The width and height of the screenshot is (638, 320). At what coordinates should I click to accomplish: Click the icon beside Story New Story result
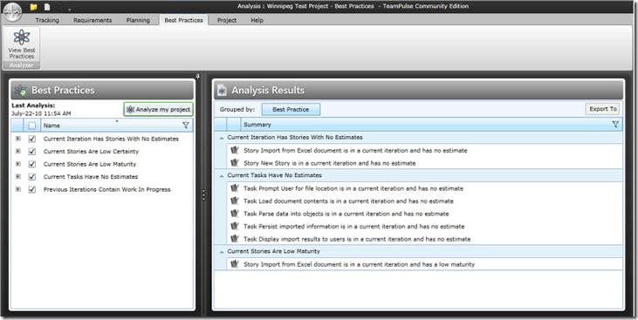click(x=235, y=163)
